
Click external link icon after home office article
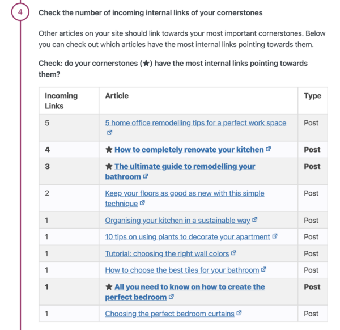[x=109, y=132]
